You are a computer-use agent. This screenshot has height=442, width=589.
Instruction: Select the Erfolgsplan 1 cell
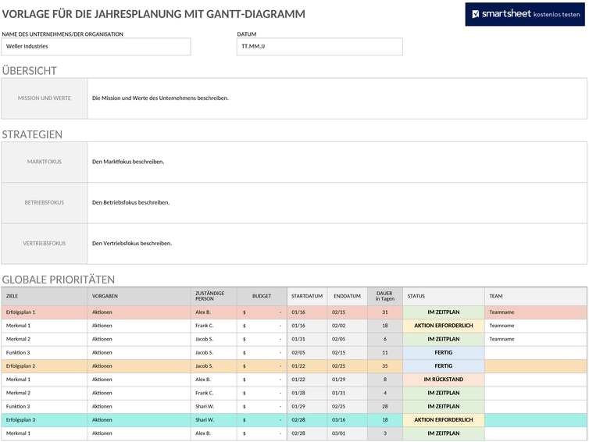point(45,312)
